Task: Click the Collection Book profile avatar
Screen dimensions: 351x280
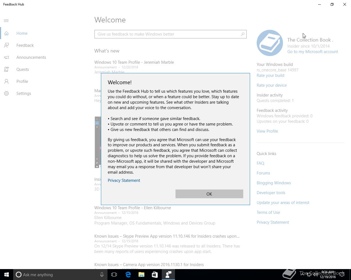Action: click(270, 43)
